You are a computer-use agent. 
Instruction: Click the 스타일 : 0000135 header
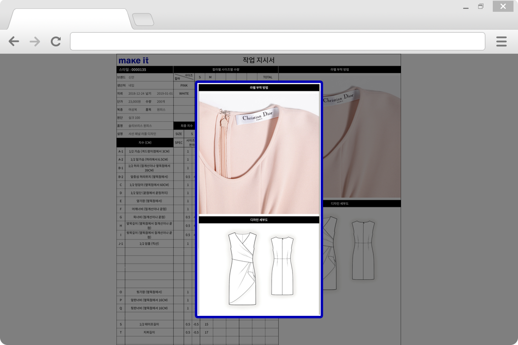click(x=145, y=70)
